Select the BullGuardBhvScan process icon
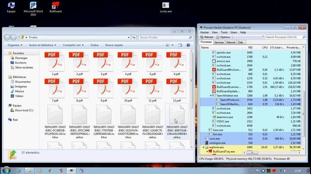Screen dimensions: 311x174 [x=214, y=70]
